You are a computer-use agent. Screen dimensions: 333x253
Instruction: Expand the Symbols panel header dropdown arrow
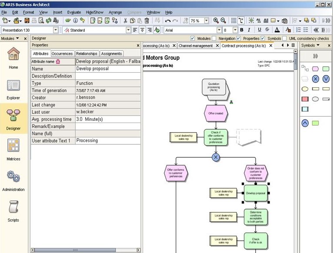click(318, 45)
